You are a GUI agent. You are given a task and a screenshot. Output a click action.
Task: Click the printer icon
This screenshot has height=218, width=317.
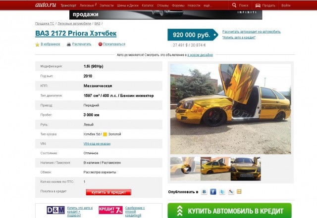pos(69,44)
